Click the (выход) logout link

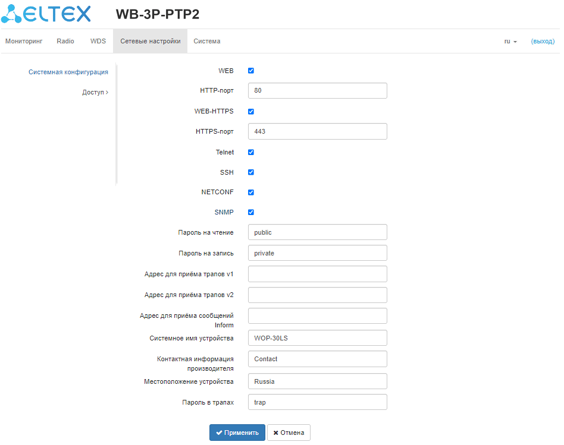pos(543,42)
